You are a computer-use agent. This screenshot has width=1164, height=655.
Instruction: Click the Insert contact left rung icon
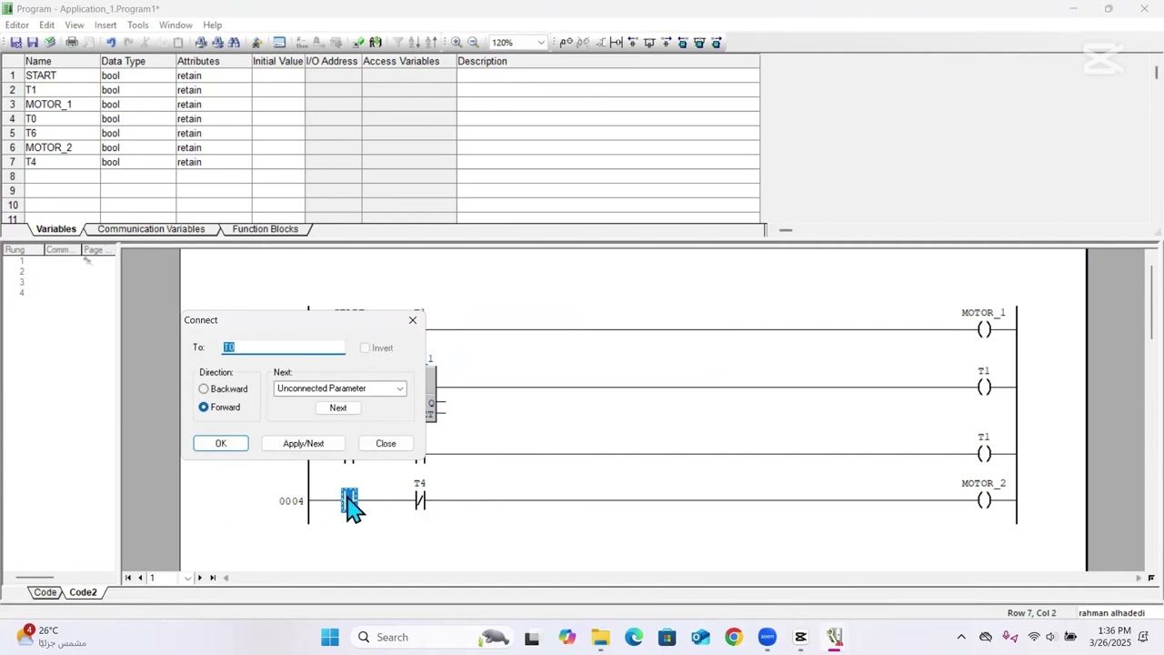(x=633, y=43)
